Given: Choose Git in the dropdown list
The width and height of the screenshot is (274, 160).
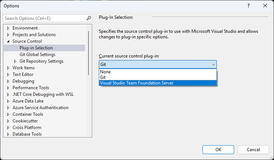Looking at the screenshot, I should pos(103,77).
